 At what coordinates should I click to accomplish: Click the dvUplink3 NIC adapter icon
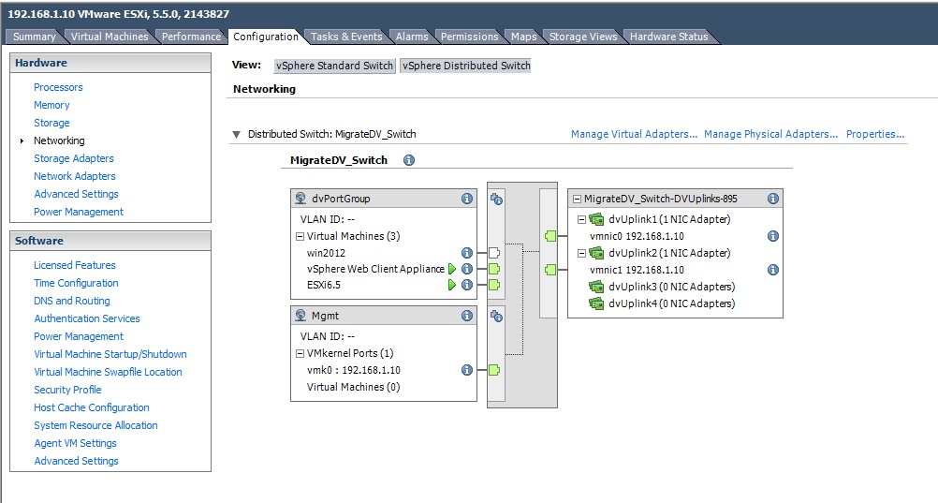click(595, 287)
